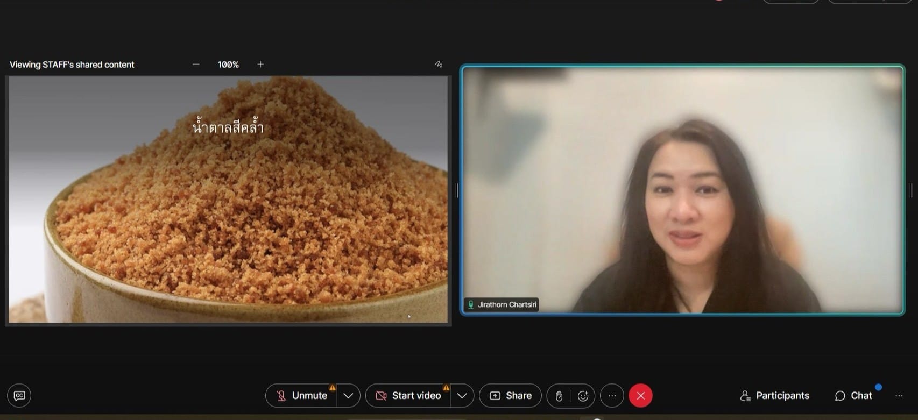The image size is (918, 420).
Task: Expand audio options arrow next to Unmute
Action: point(348,396)
